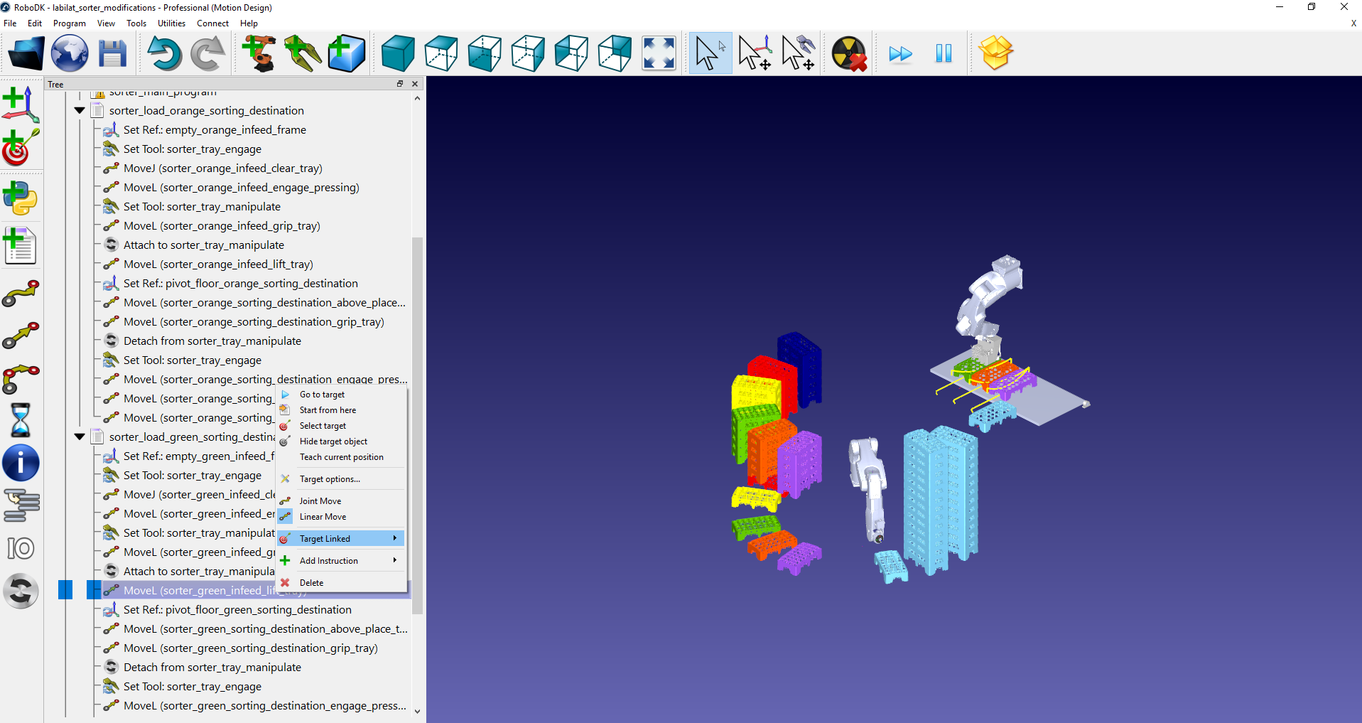Image resolution: width=1362 pixels, height=723 pixels.
Task: Toggle the Pause simulation button
Action: pos(944,53)
